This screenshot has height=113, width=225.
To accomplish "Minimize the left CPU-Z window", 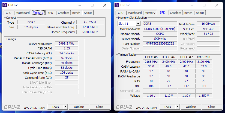I will pyautogui.click(x=80, y=5).
